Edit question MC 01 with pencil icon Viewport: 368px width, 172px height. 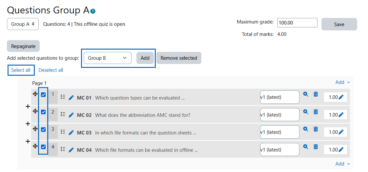click(x=71, y=98)
